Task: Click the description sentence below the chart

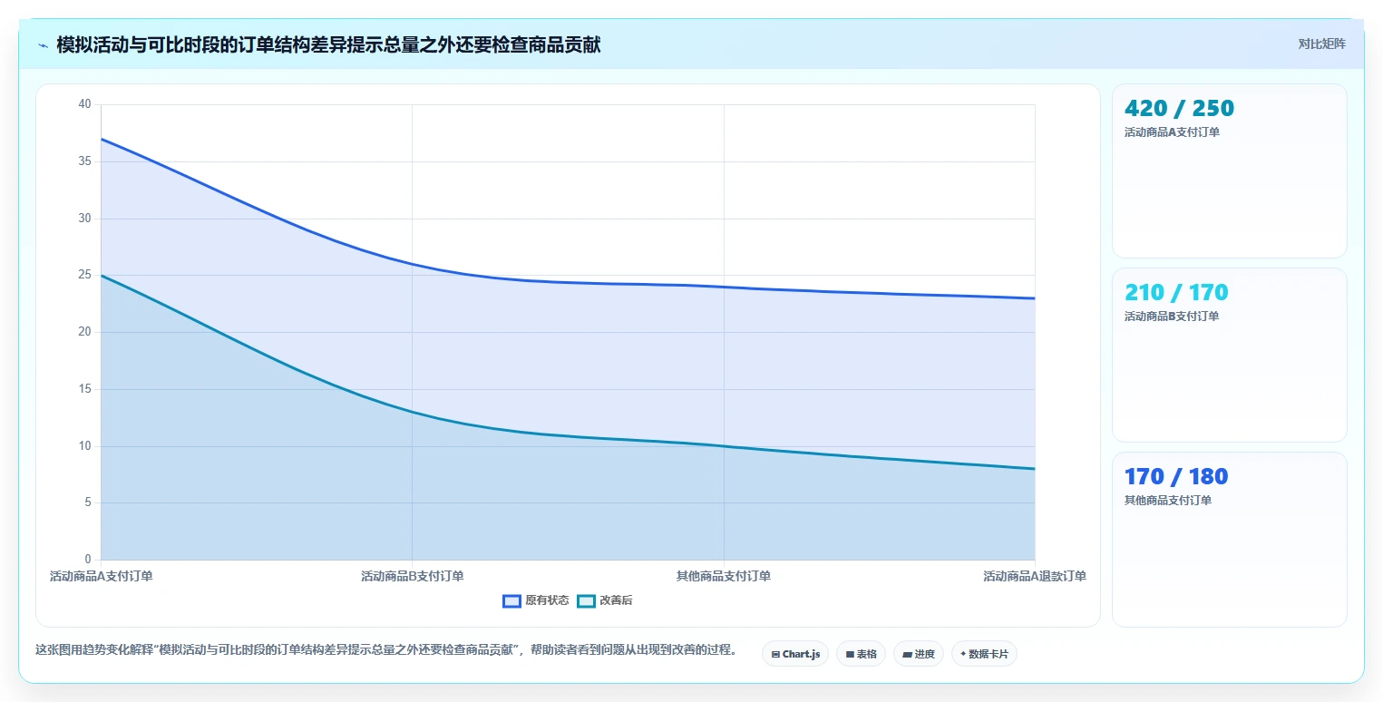Action: [387, 650]
